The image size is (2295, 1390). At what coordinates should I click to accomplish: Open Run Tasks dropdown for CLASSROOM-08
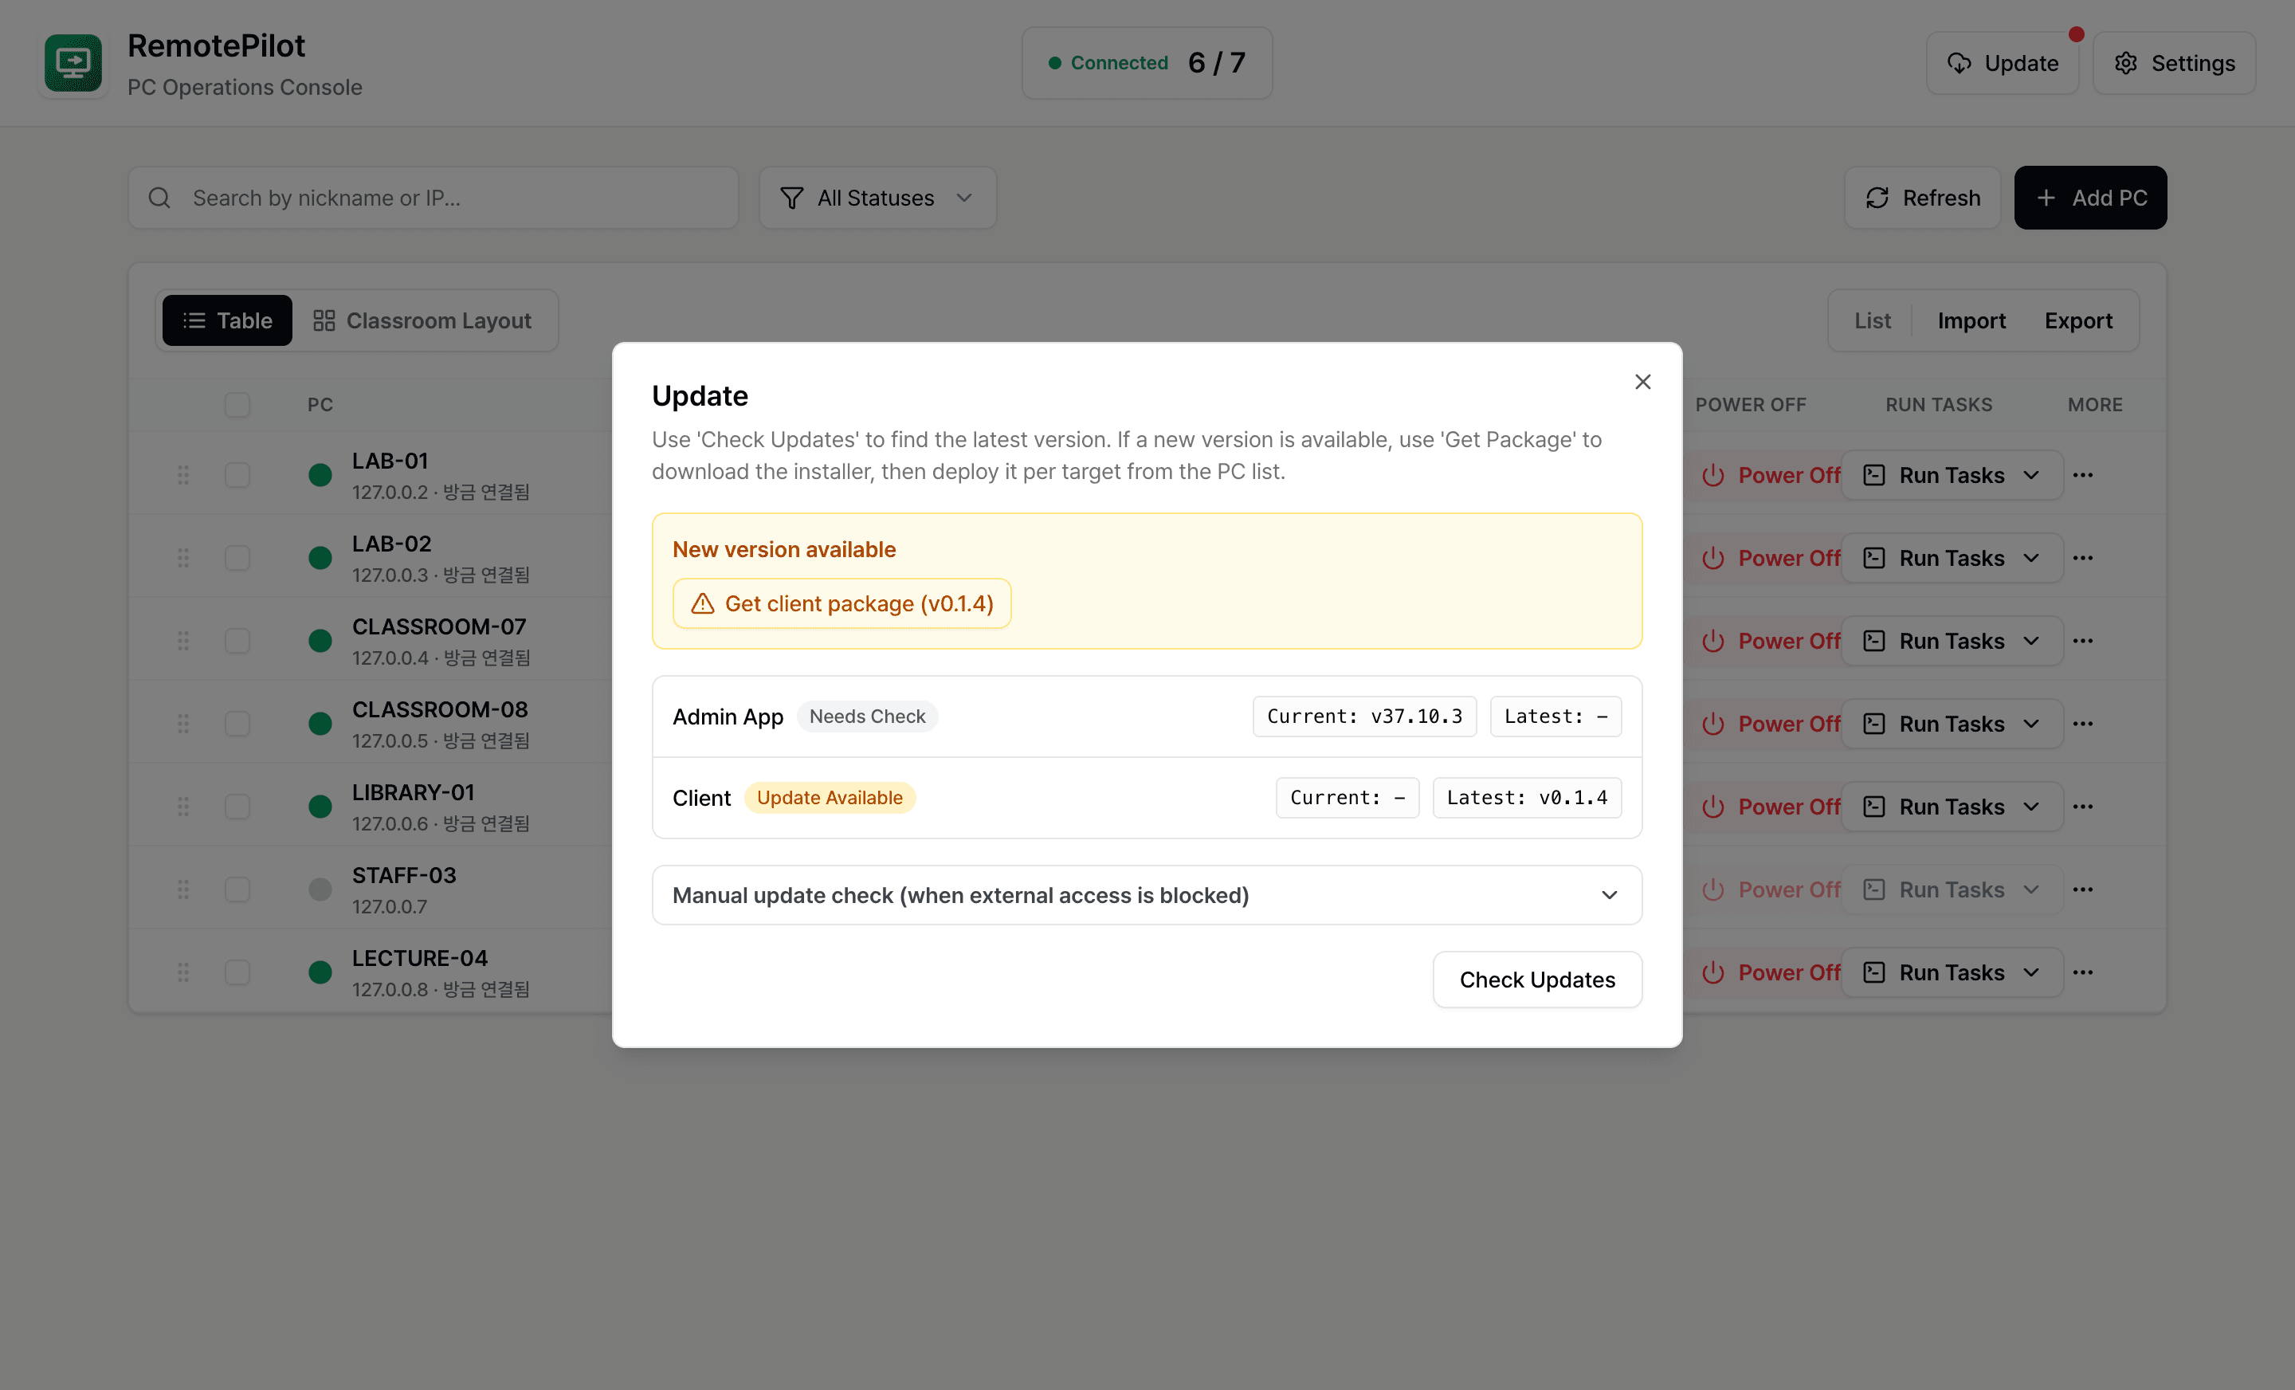click(x=1952, y=724)
